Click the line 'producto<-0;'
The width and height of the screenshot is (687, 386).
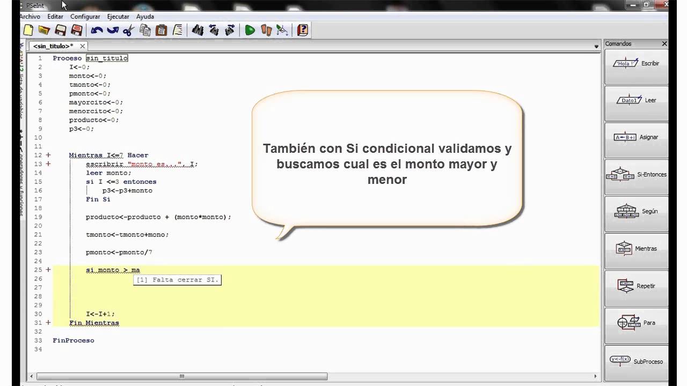94,120
